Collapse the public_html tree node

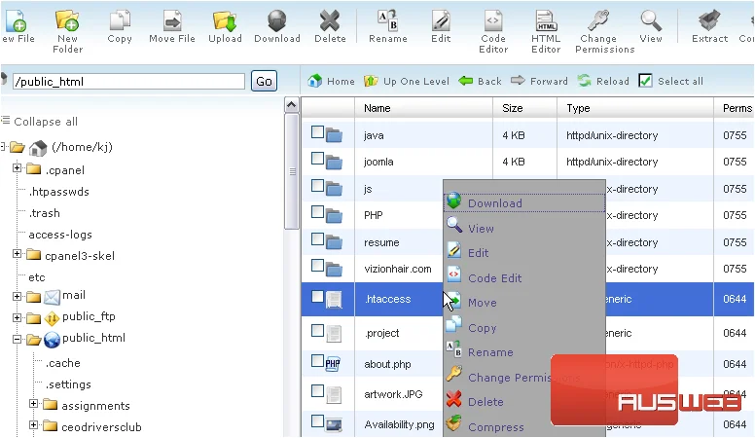tap(17, 340)
